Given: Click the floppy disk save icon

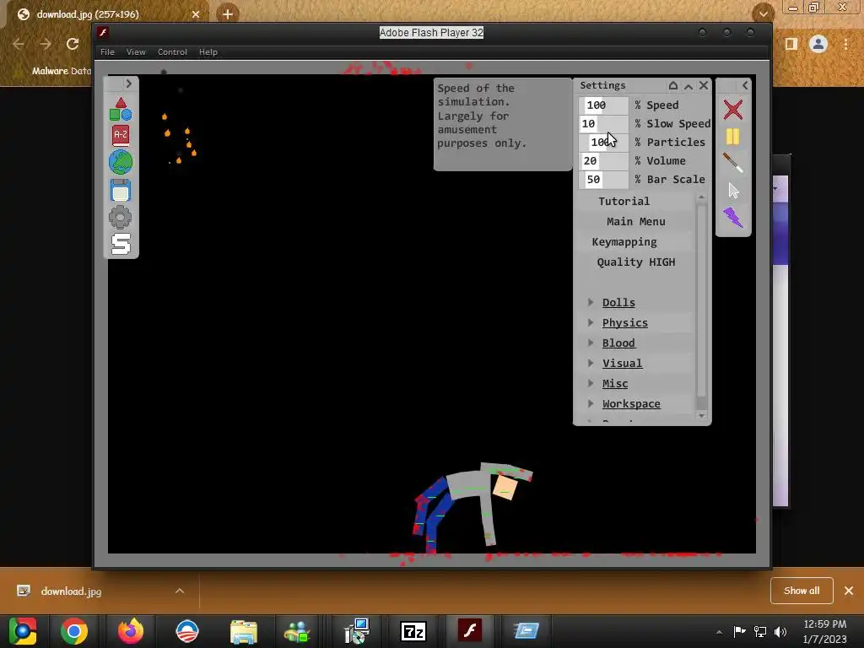Looking at the screenshot, I should tap(121, 190).
